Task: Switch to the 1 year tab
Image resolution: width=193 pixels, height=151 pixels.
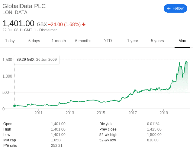Action: tap(133, 41)
